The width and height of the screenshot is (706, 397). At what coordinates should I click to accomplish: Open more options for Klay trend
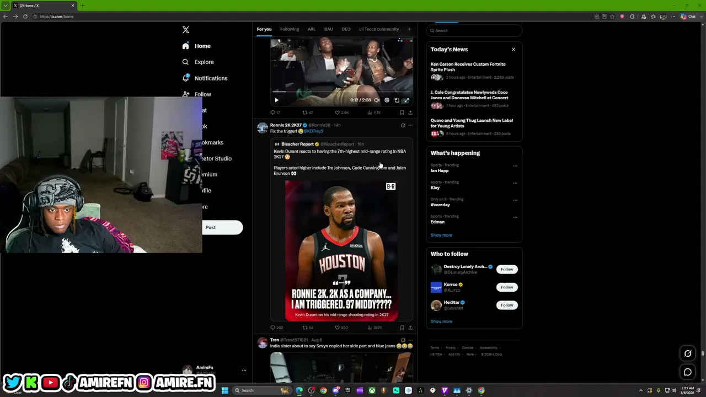515,183
